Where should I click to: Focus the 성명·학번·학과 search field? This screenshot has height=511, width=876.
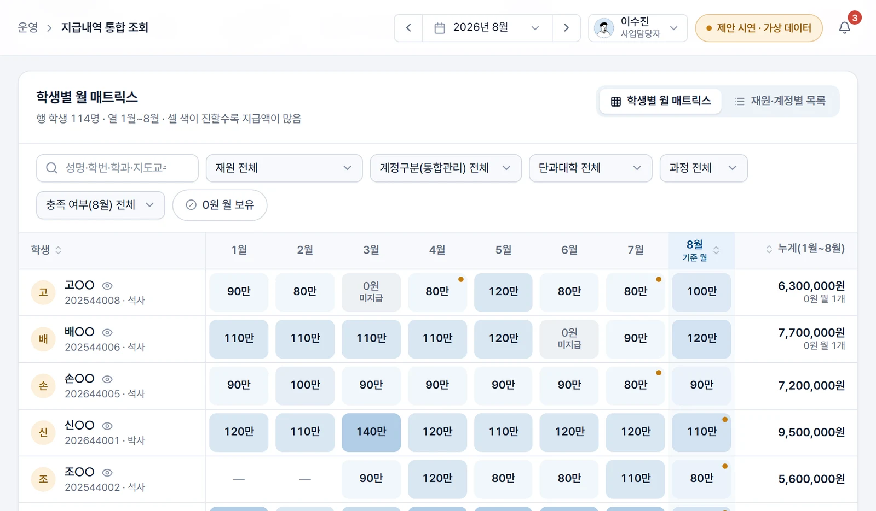[117, 168]
